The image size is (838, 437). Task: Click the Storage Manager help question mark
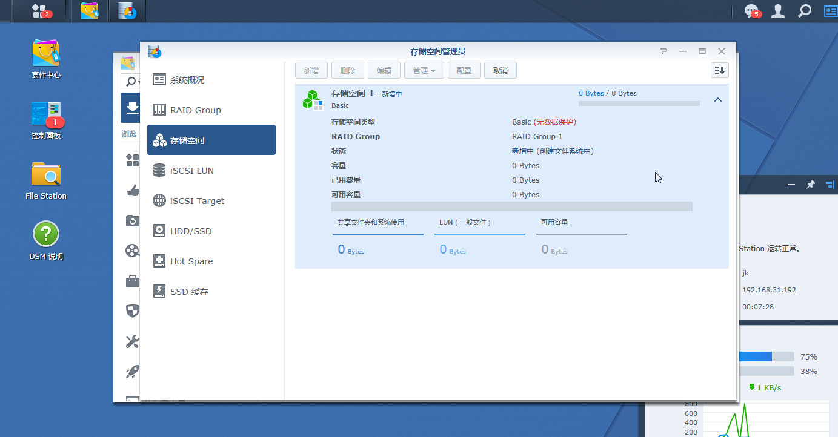coord(663,51)
